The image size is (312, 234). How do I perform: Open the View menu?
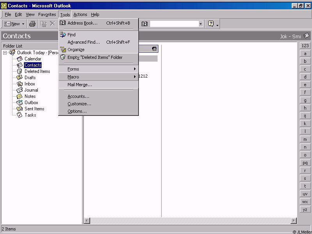tap(30, 14)
